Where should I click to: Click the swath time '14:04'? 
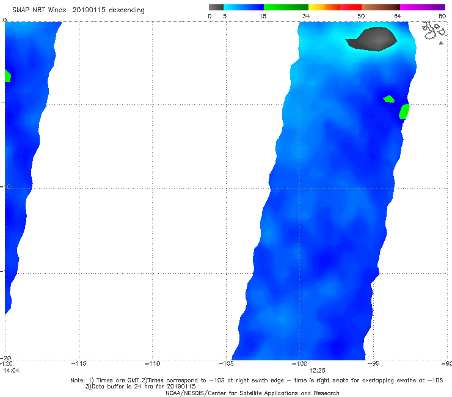(x=12, y=371)
